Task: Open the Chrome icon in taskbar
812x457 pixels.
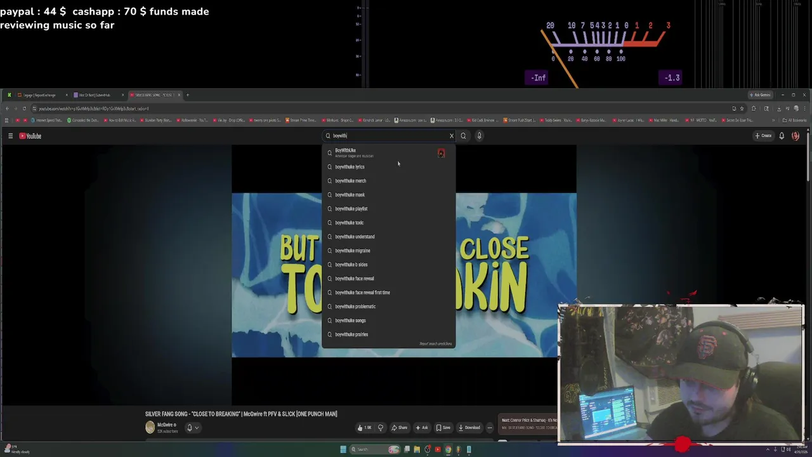Action: pos(448,449)
